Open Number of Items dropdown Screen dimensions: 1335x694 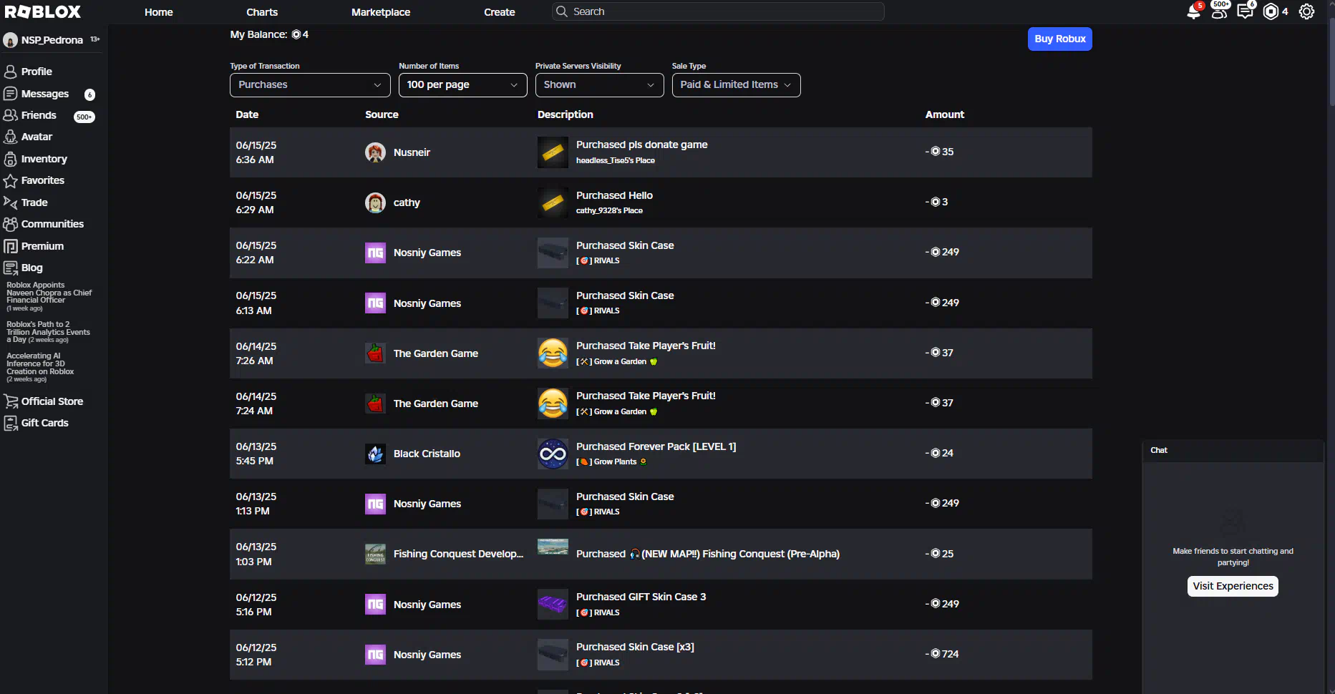pos(462,85)
